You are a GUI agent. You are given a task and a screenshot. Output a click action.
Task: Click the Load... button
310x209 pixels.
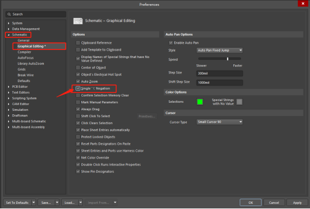[x=70, y=203]
